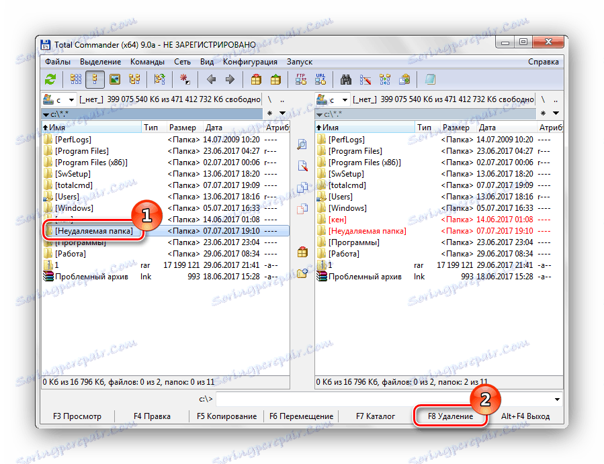604x464 pixels.
Task: Open the Справка menu
Action: [543, 62]
